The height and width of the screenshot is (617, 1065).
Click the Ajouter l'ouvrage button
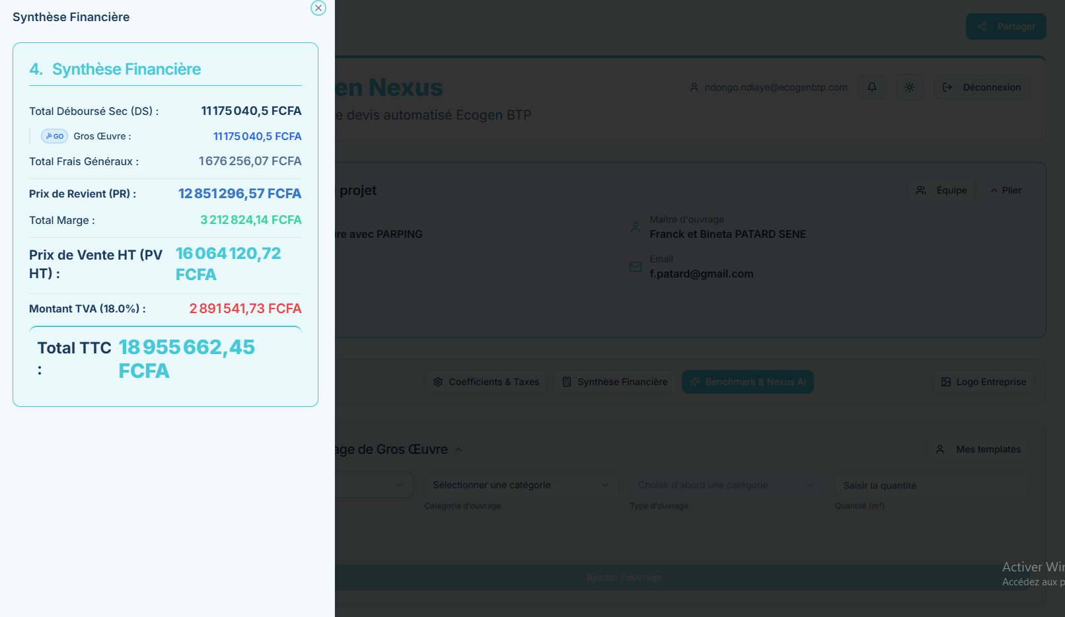tap(624, 577)
